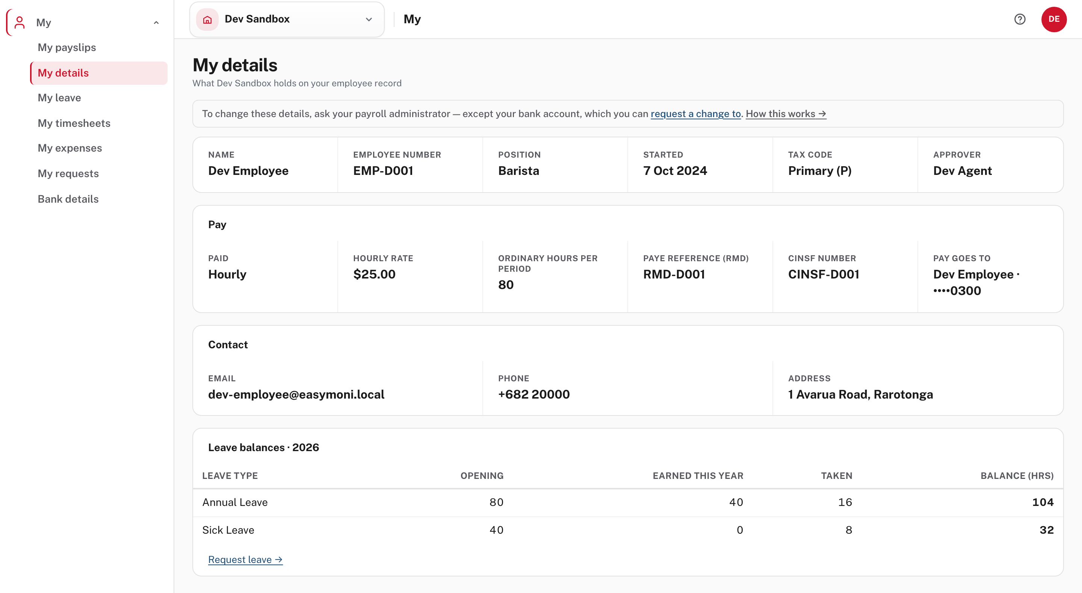
Task: Click the Dev Sandbox home icon
Action: (x=207, y=19)
